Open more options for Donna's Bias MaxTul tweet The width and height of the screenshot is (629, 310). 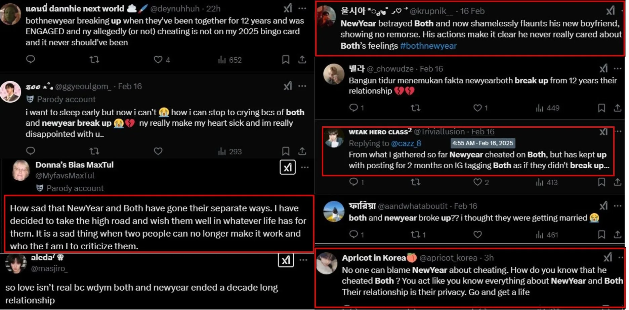tap(305, 167)
